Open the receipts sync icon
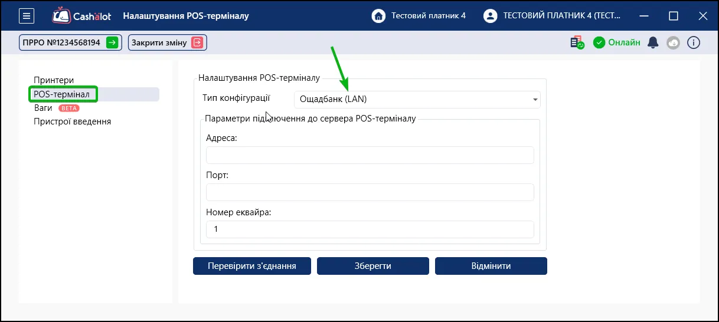 click(577, 42)
